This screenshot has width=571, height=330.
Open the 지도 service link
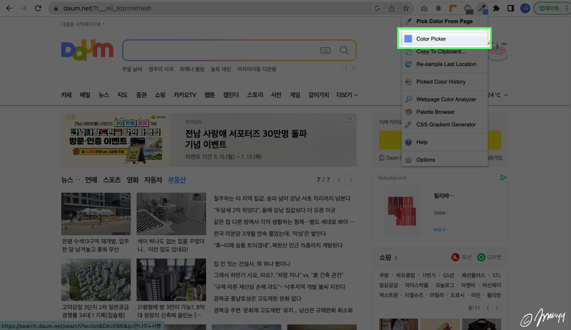tap(122, 95)
